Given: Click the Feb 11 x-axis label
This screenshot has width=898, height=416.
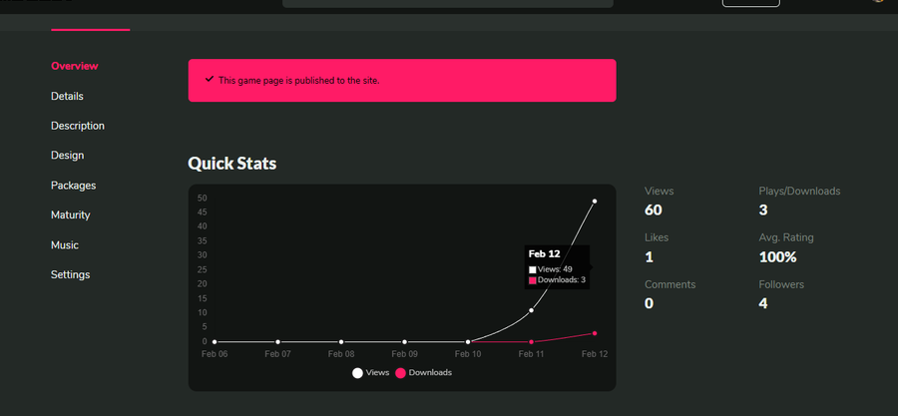Looking at the screenshot, I should (531, 354).
